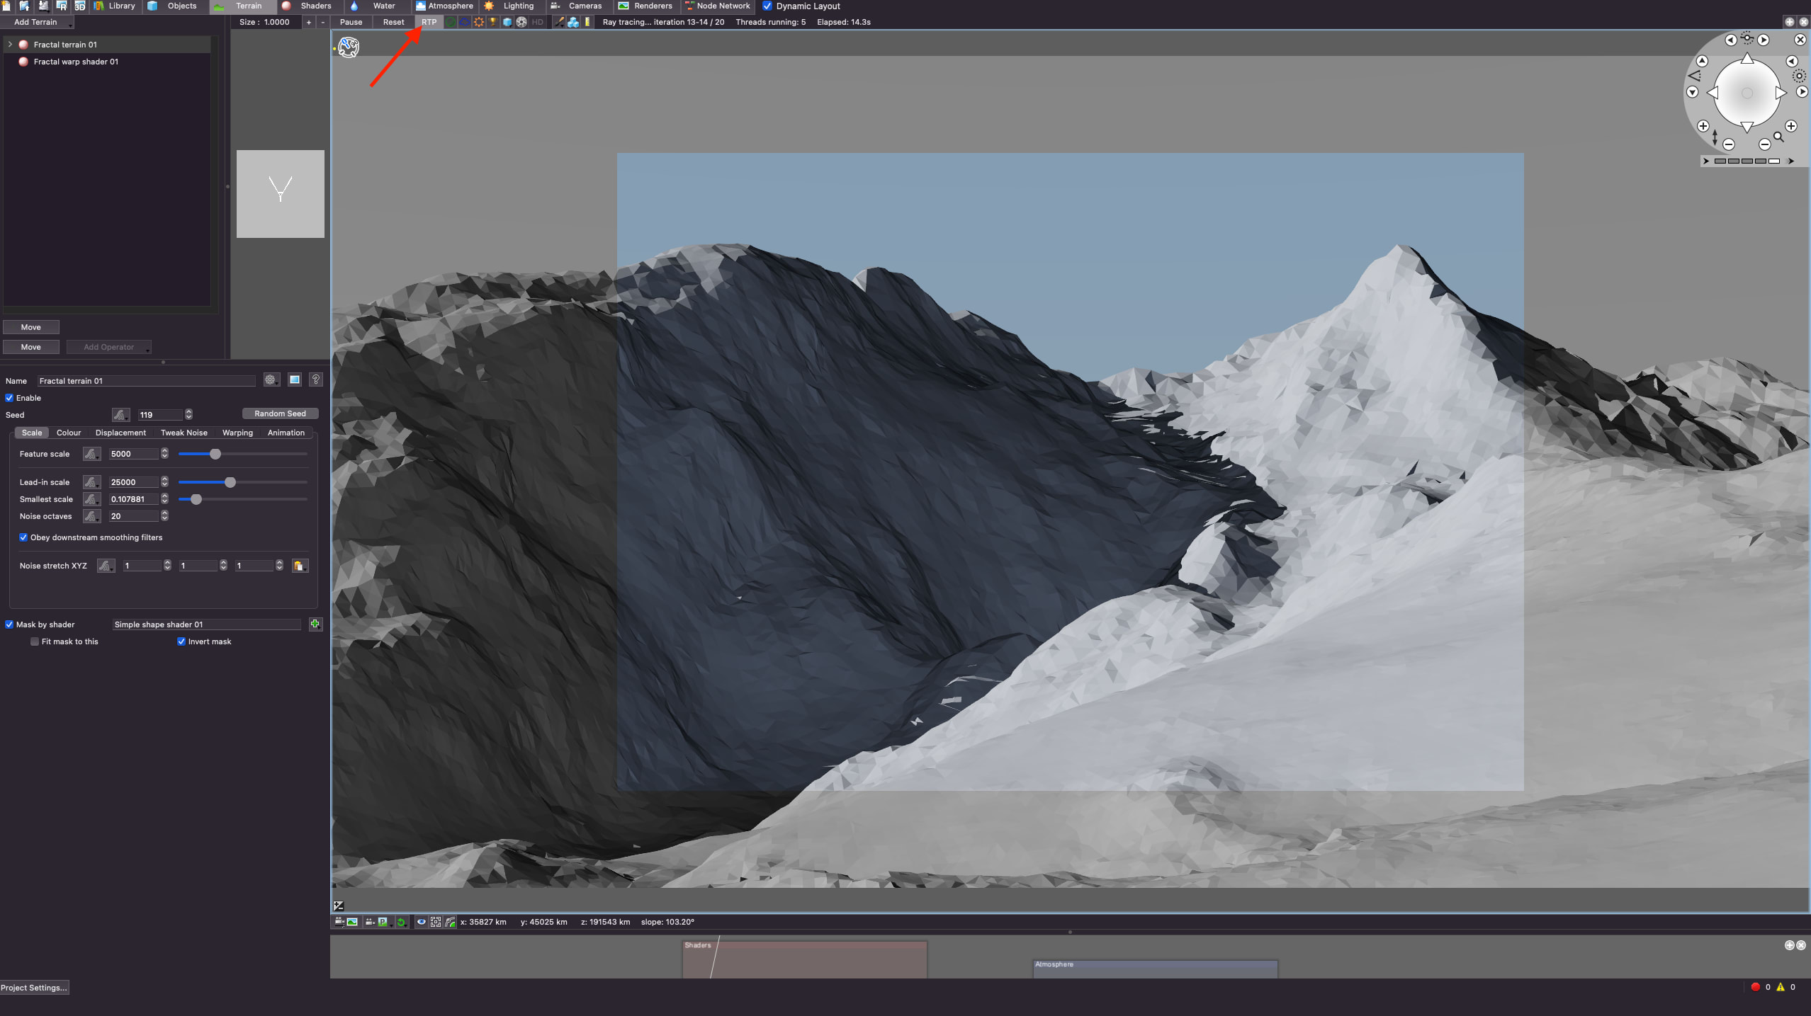This screenshot has width=1811, height=1016.
Task: Toggle the sun lighting icon in preview toolbar
Action: pyautogui.click(x=479, y=22)
